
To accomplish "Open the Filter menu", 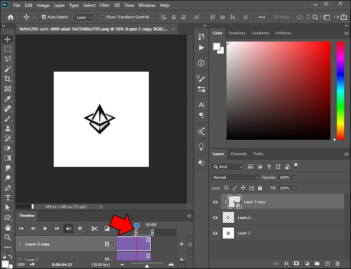I will 104,5.
